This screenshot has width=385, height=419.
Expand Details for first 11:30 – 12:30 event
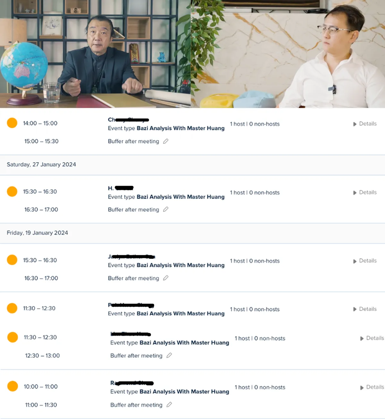[365, 309]
